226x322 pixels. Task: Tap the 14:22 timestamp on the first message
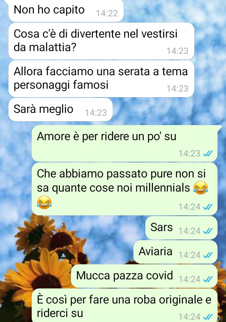coord(107,13)
